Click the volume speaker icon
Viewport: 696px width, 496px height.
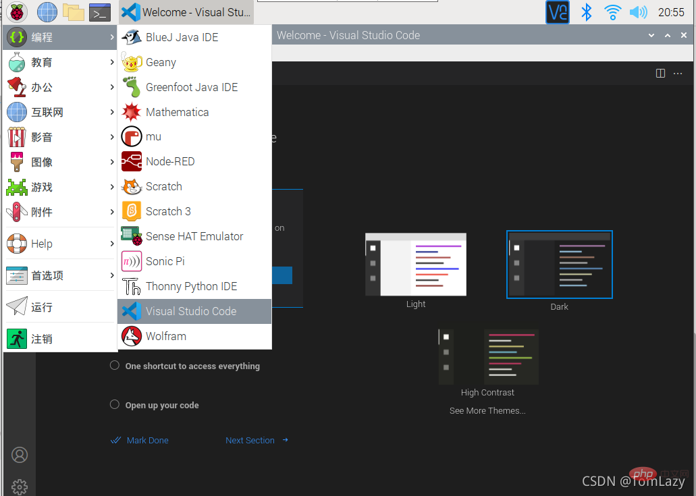click(x=638, y=12)
